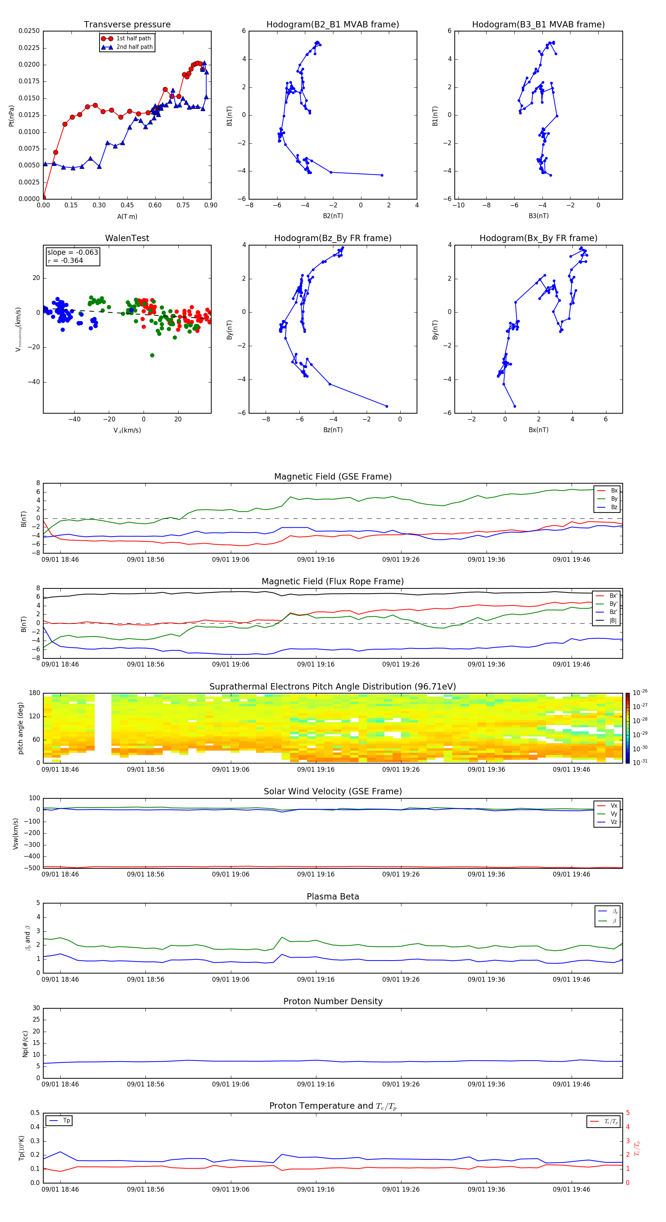
Task: Click "Bx'" legend entry in Flux Rope Frame
Action: (x=607, y=596)
